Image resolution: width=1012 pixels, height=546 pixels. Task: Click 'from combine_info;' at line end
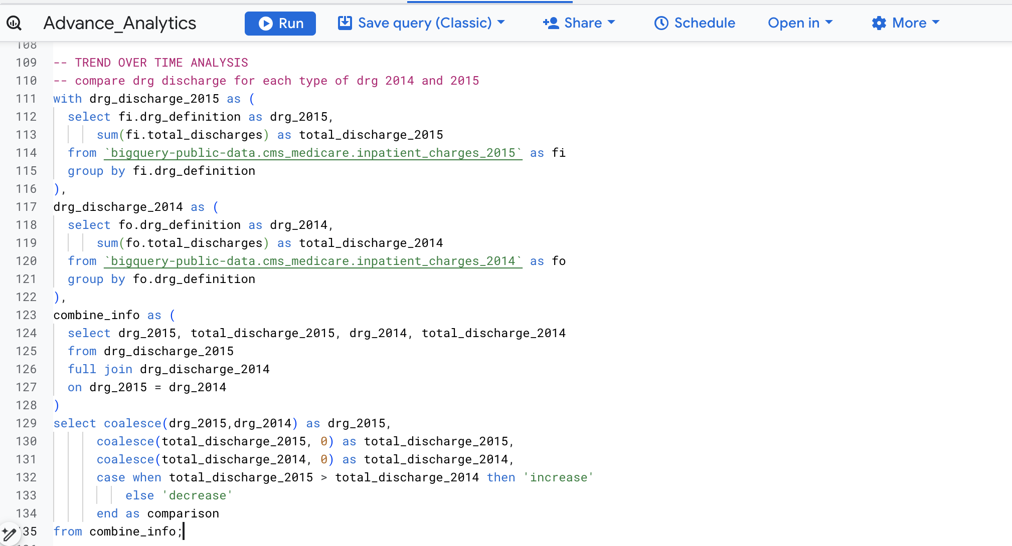(118, 531)
